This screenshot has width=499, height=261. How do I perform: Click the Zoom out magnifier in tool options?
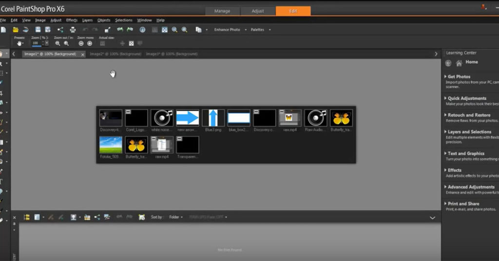[x=58, y=43]
